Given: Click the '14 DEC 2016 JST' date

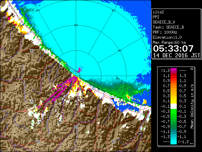Looking at the screenshot, I should click(x=176, y=55).
